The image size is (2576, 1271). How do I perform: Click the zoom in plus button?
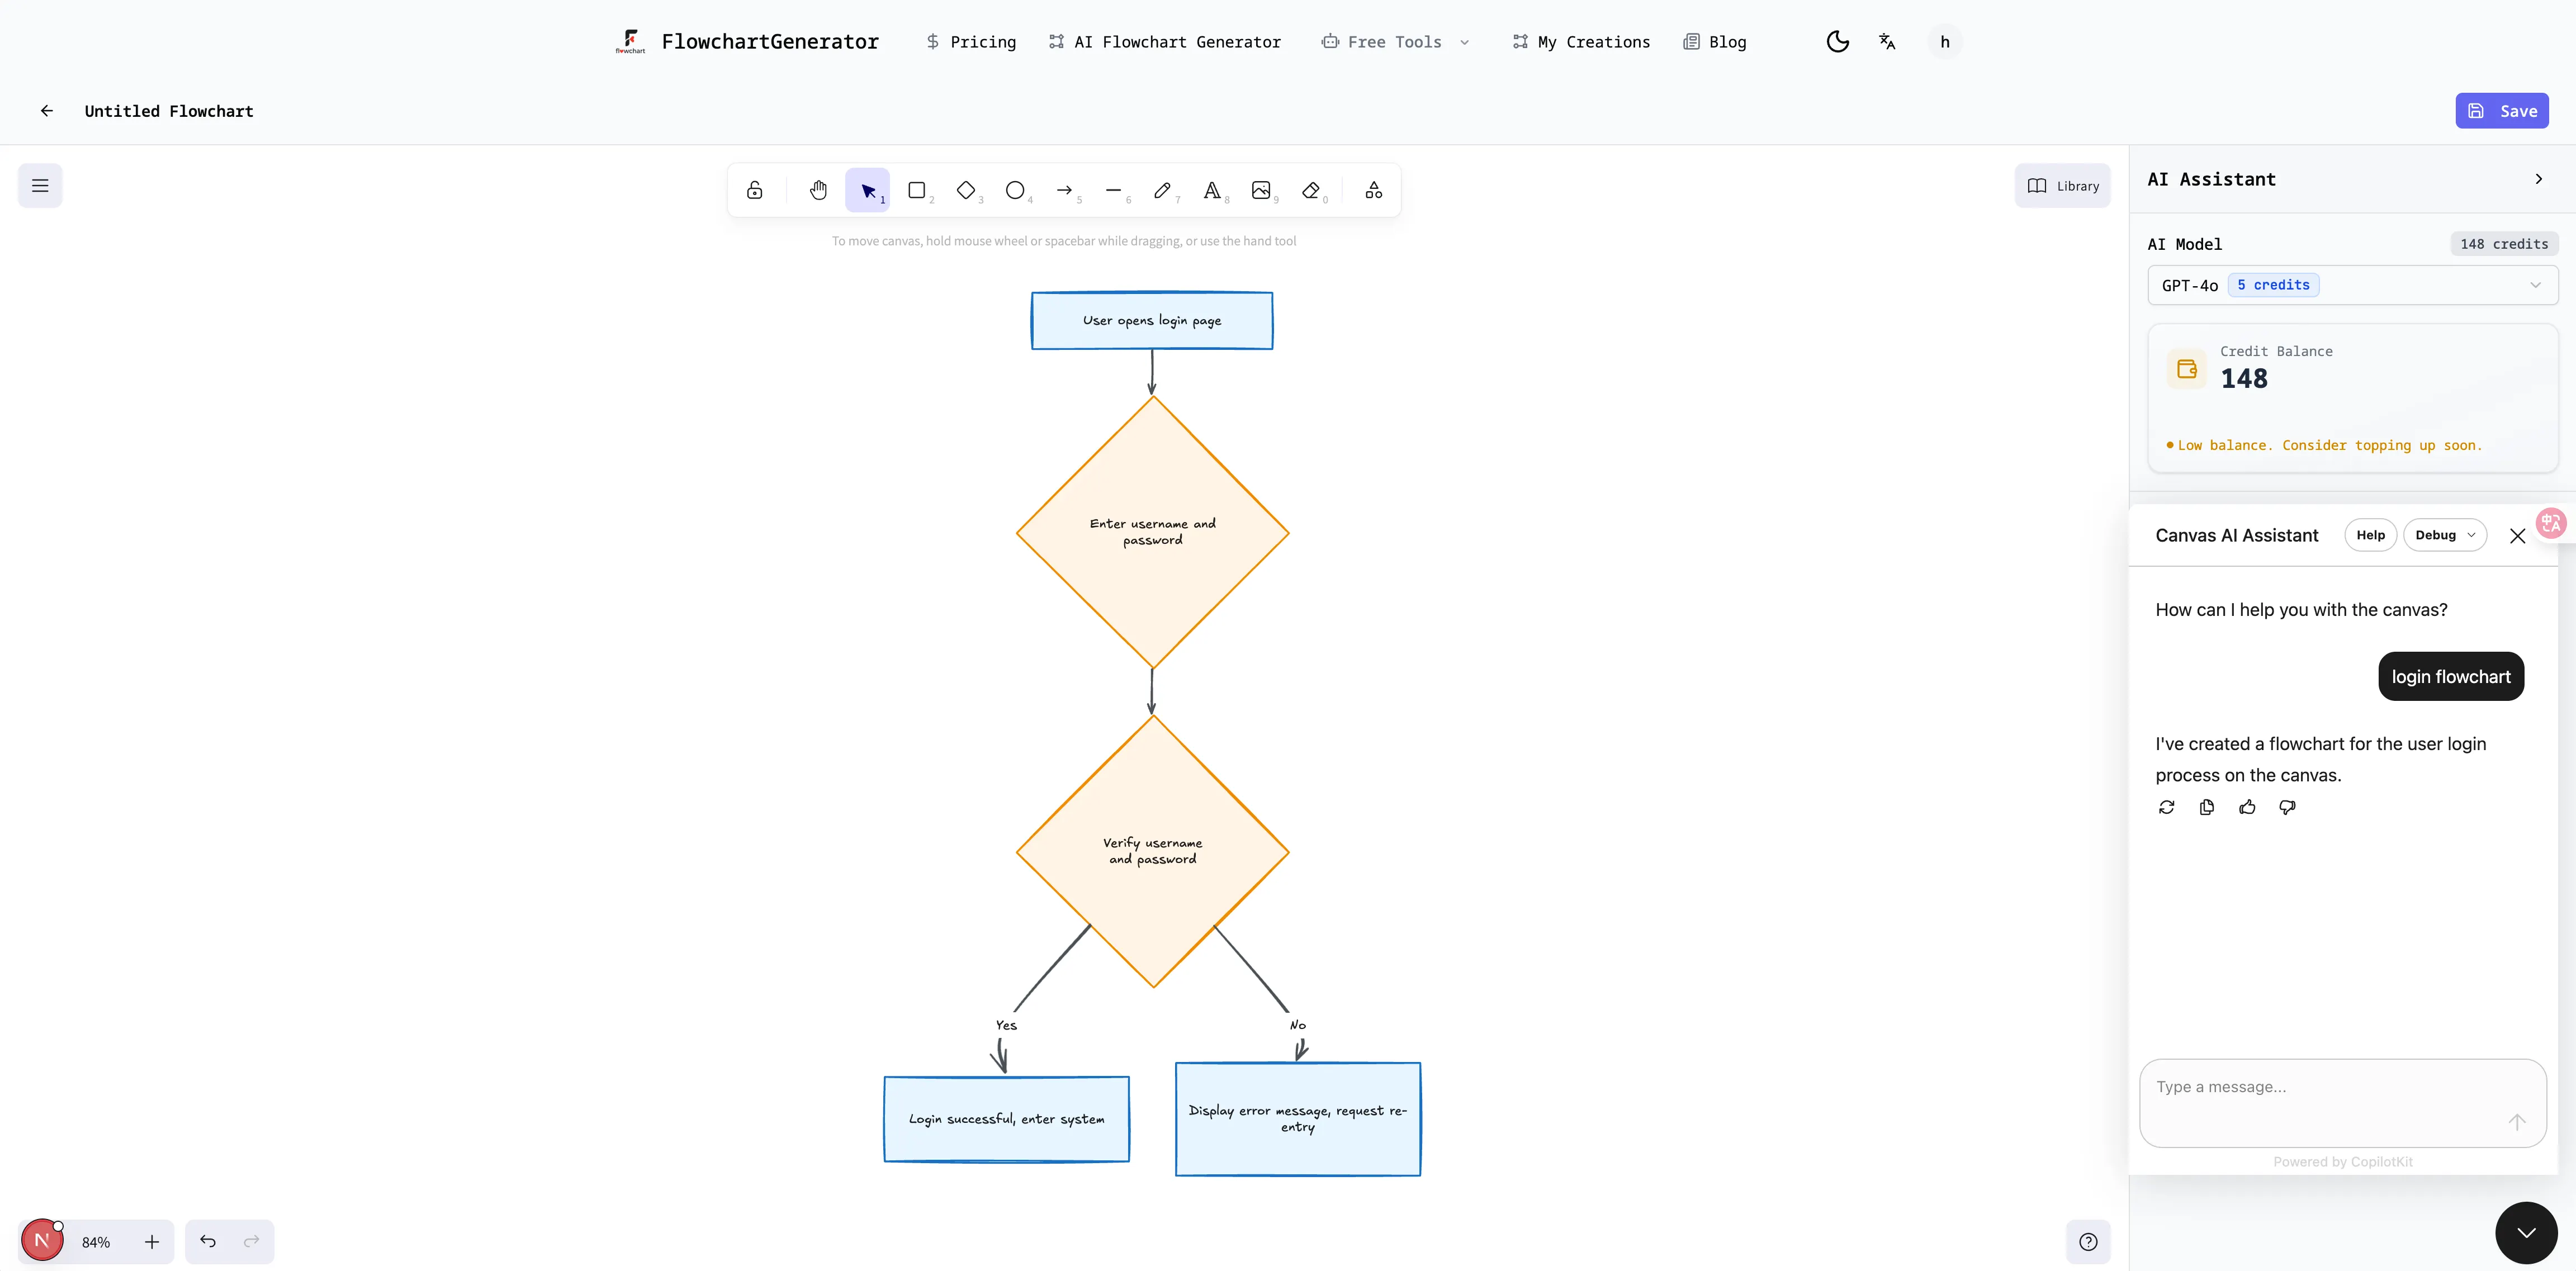(x=152, y=1242)
